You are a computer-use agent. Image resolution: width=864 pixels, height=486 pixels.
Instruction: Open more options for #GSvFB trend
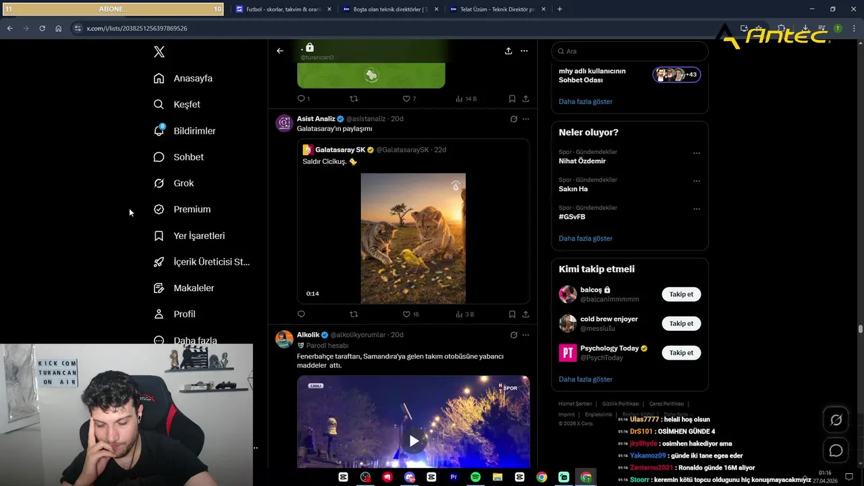[697, 209]
